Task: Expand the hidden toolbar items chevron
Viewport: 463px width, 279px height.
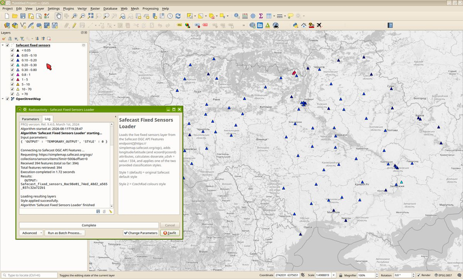Action: coord(244,26)
